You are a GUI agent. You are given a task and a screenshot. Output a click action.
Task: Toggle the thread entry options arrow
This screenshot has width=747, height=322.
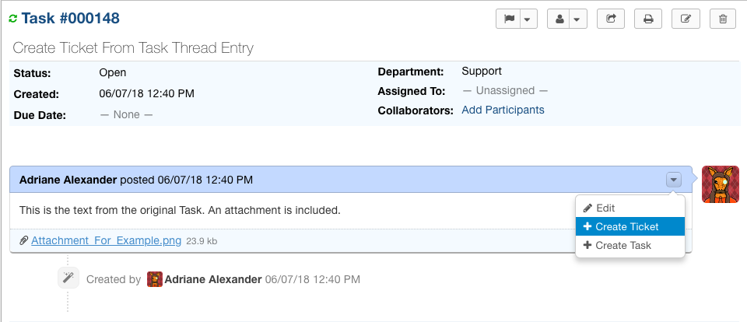pyautogui.click(x=674, y=180)
